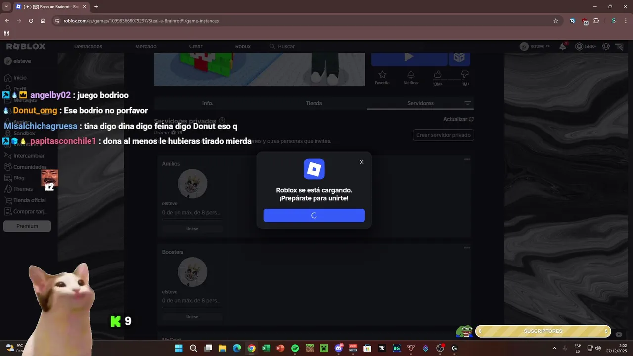The height and width of the screenshot is (356, 633).
Task: Switch to the Tienda tab
Action: [x=314, y=103]
